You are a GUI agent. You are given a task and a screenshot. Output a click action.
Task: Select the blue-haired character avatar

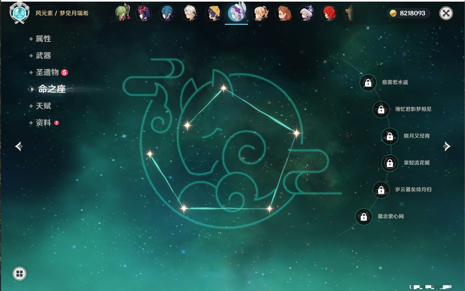click(x=167, y=13)
